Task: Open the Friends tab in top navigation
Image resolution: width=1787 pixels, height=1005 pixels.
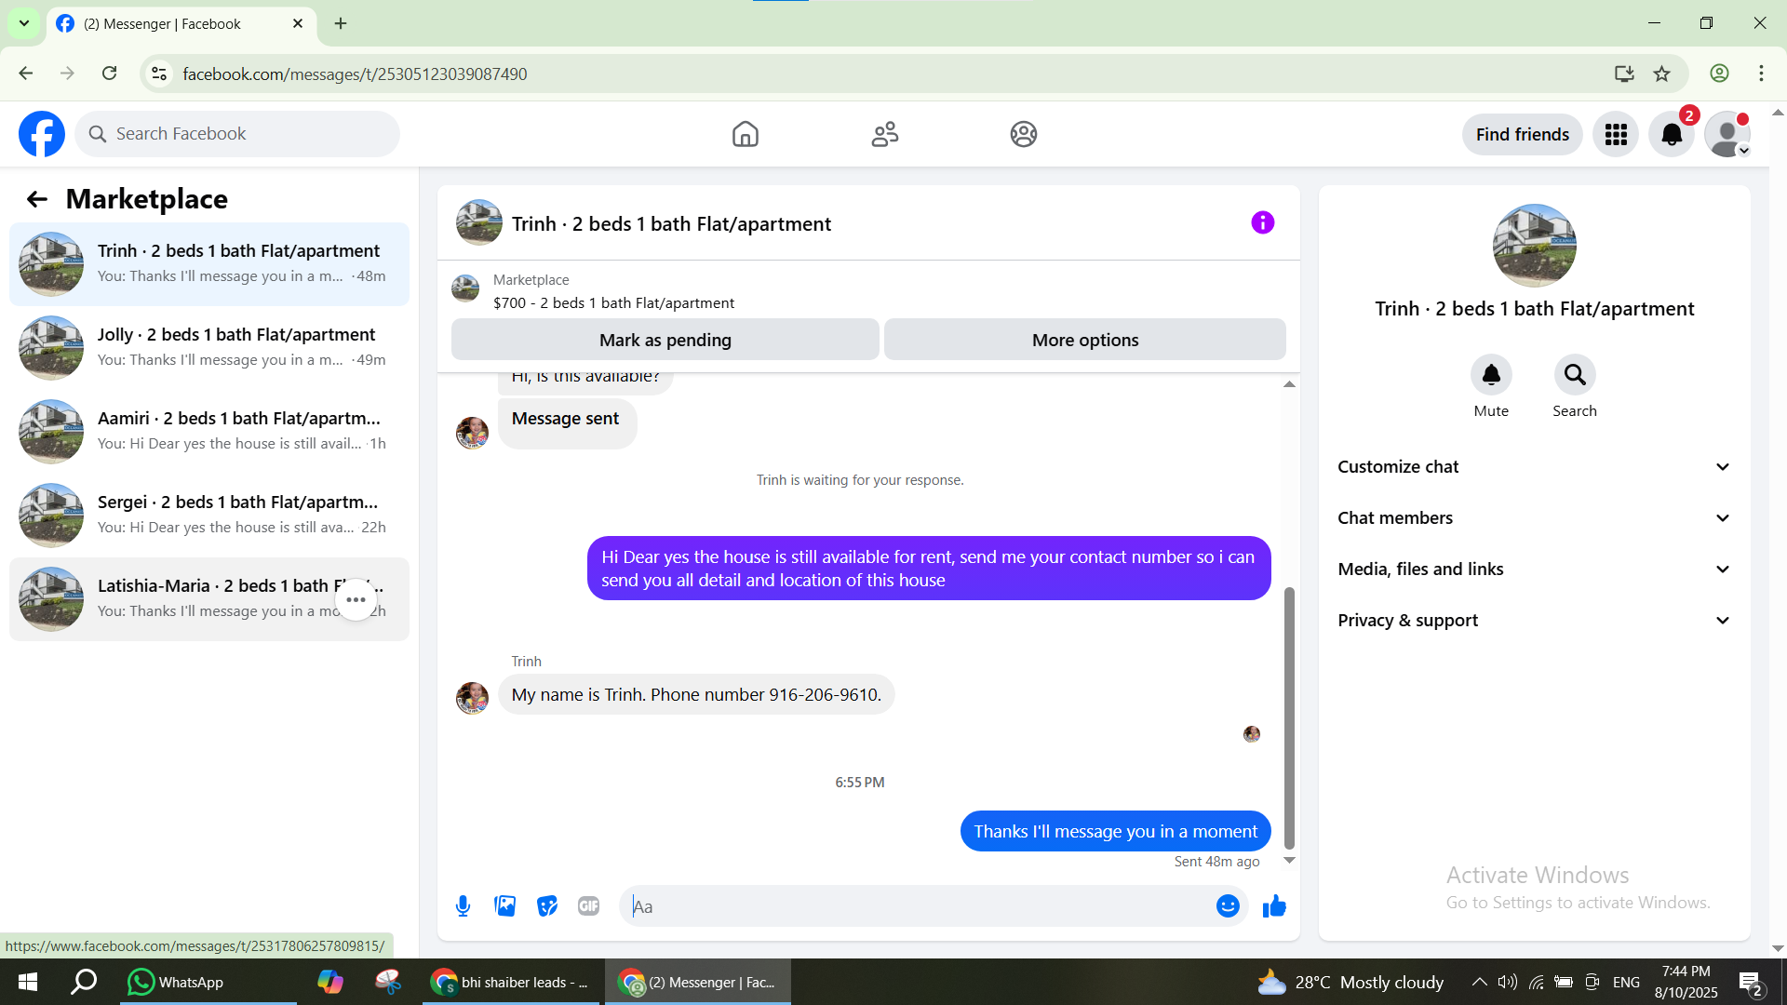Action: click(884, 135)
